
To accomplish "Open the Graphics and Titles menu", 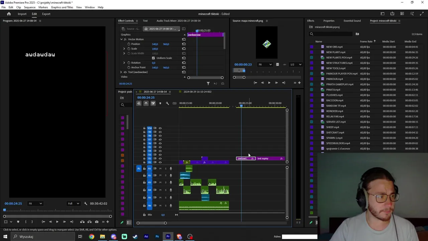I will (x=62, y=7).
